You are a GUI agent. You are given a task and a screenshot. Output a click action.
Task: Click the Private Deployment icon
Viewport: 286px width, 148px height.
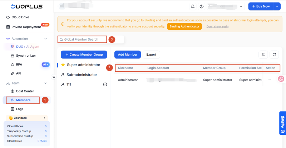click(8, 27)
